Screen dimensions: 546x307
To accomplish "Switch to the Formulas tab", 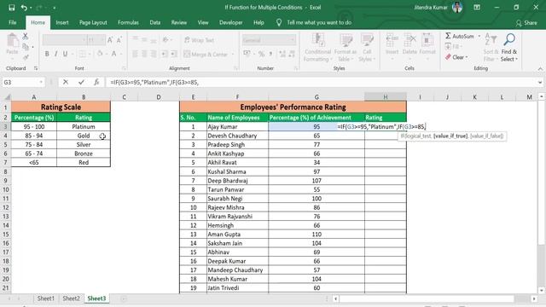I will 128,22.
